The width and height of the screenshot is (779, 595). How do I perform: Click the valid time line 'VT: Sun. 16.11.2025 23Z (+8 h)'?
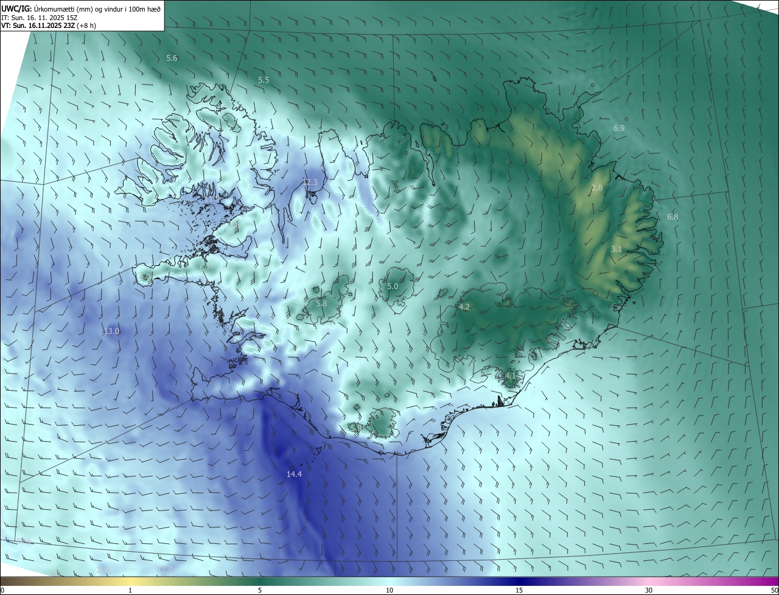49,26
